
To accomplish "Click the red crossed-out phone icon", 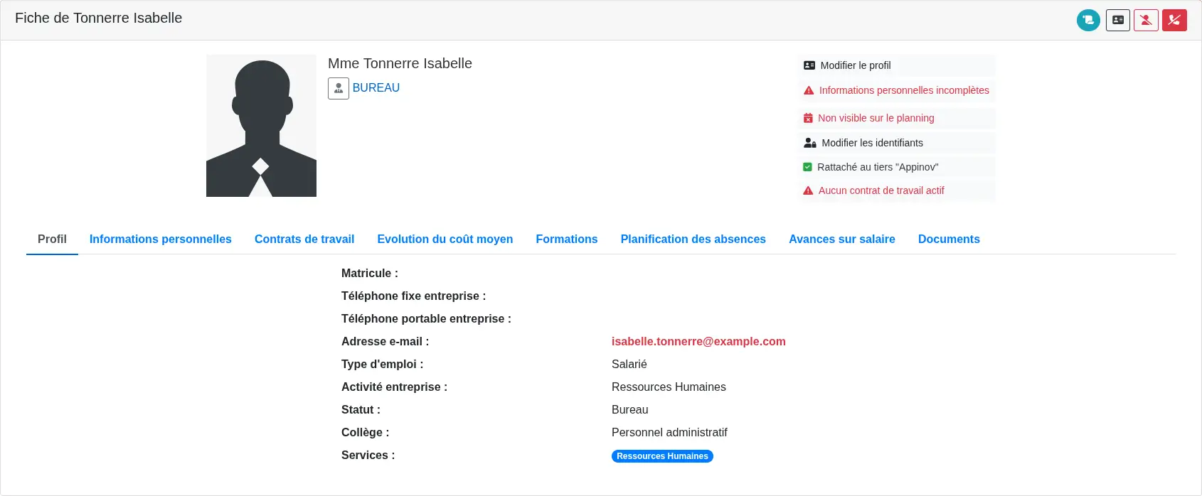I will (1174, 20).
